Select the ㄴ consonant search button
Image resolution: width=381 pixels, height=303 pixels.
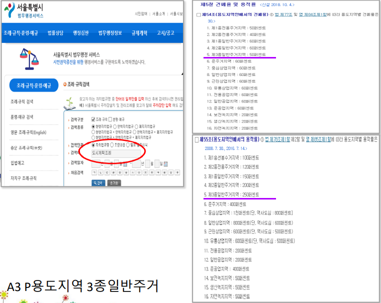tap(100, 172)
